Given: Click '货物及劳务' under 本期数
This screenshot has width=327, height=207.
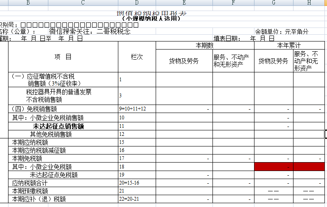Looking at the screenshot, I should pyautogui.click(x=184, y=61).
